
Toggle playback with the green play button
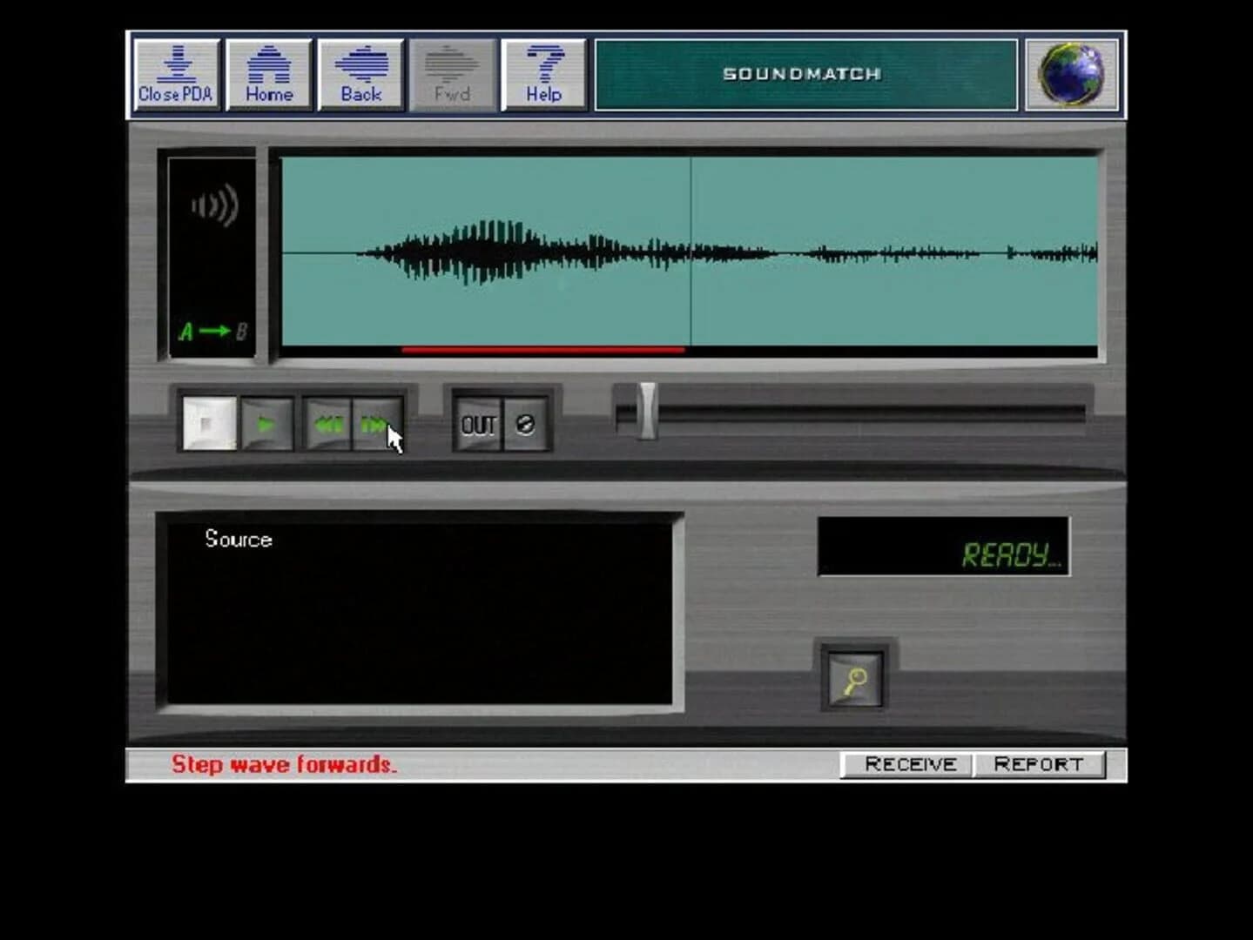coord(266,425)
